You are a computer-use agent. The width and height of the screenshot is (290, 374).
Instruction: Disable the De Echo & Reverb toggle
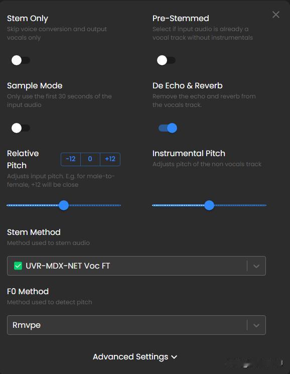point(168,128)
